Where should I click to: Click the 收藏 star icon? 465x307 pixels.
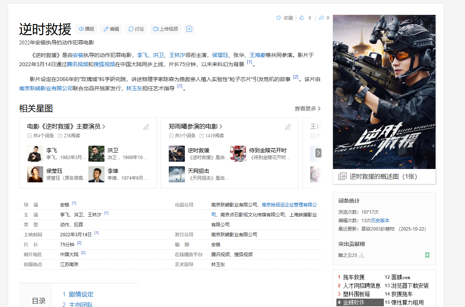pos(279,18)
